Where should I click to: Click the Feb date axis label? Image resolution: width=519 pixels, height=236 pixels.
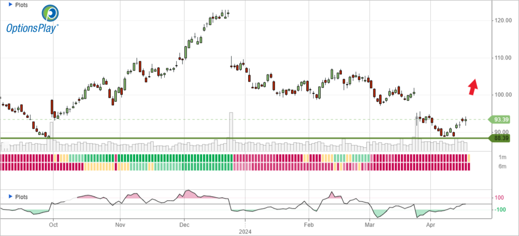coord(309,224)
